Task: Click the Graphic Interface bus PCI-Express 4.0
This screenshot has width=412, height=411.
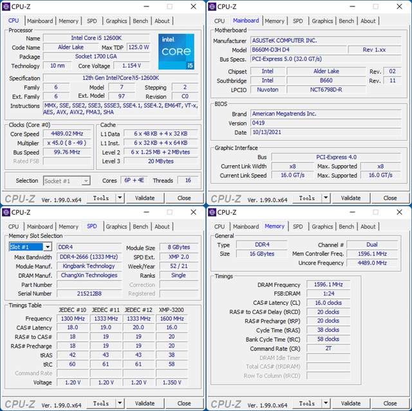Action: [336, 157]
